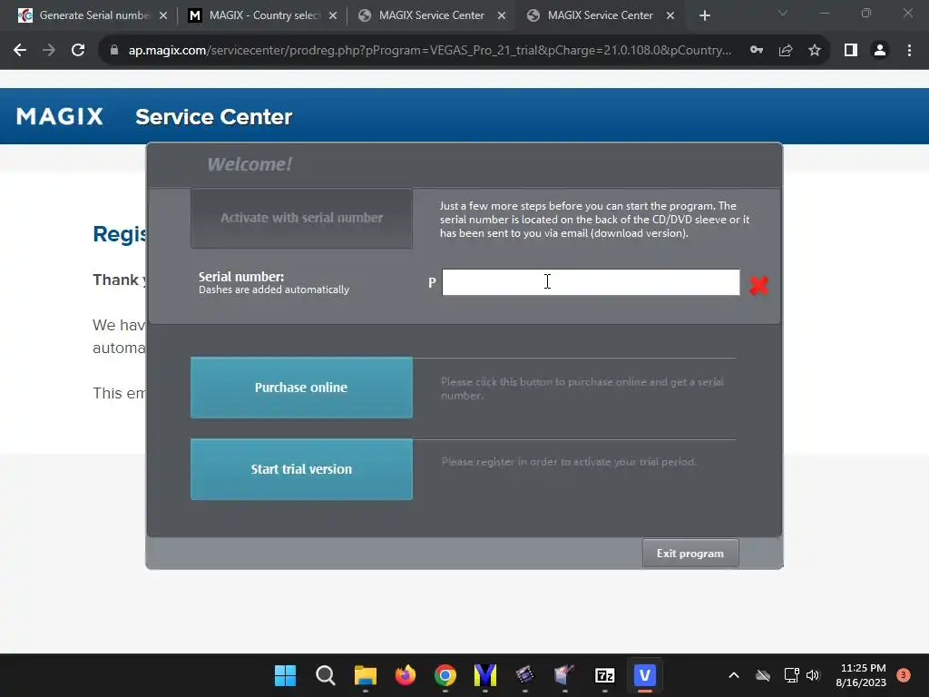Image resolution: width=929 pixels, height=697 pixels.
Task: Open saved passwords key icon
Action: point(757,51)
